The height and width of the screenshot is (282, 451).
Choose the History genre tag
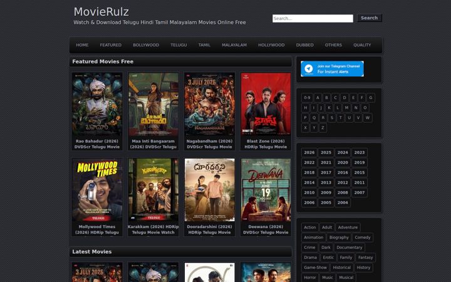point(363,268)
